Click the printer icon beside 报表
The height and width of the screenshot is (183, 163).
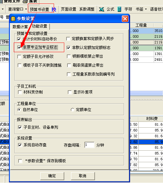25,1
